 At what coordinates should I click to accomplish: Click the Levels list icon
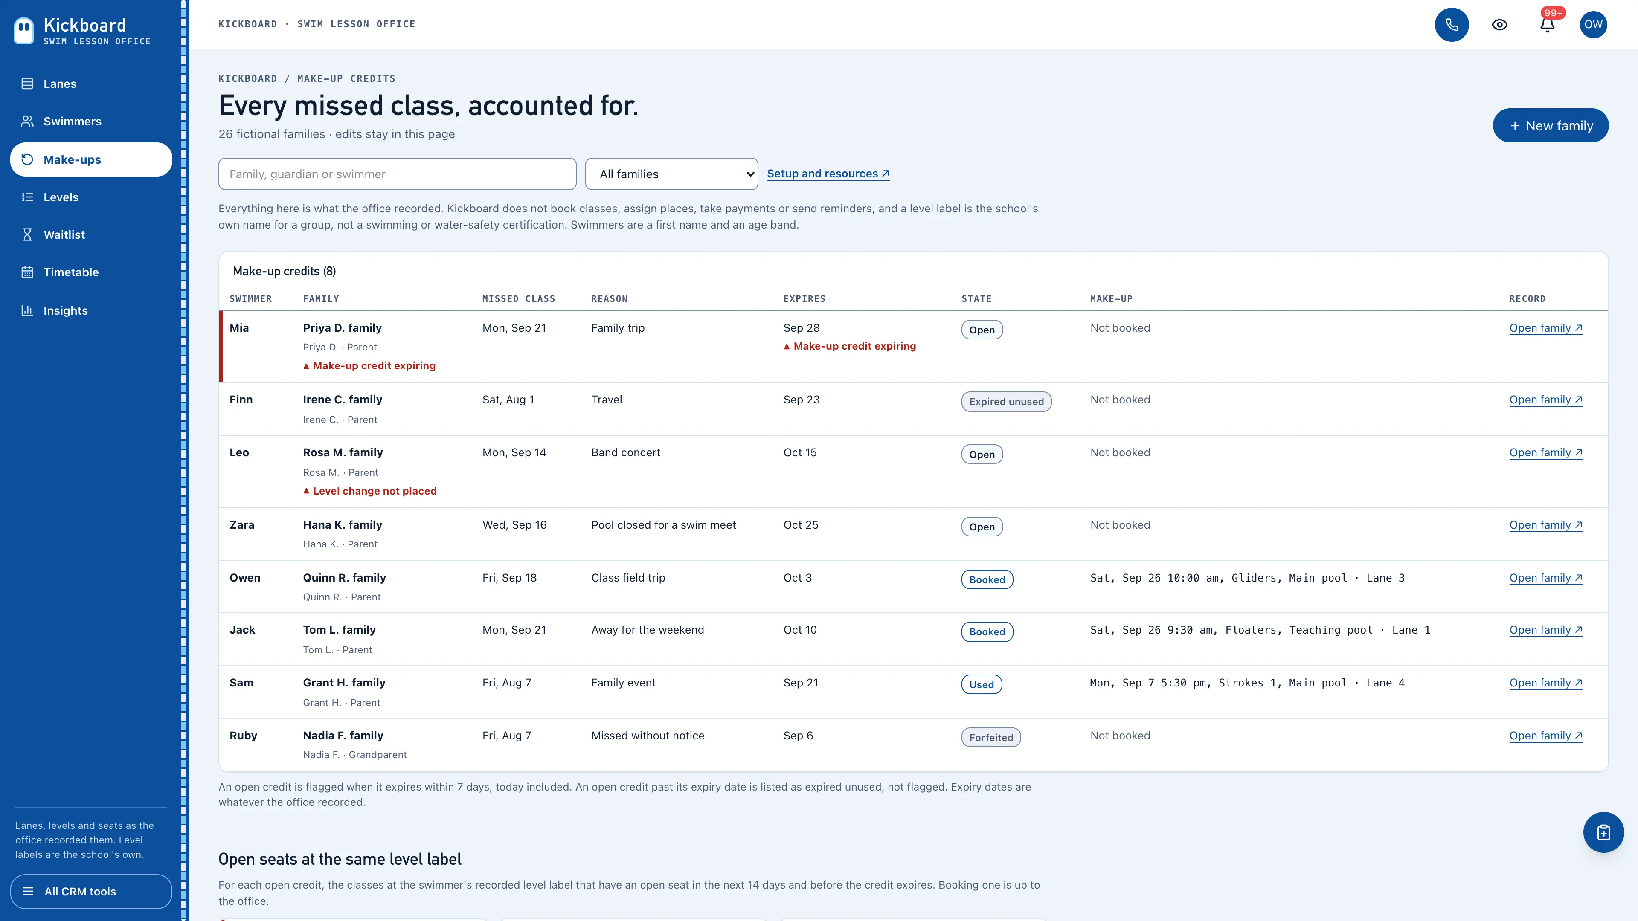(x=27, y=197)
